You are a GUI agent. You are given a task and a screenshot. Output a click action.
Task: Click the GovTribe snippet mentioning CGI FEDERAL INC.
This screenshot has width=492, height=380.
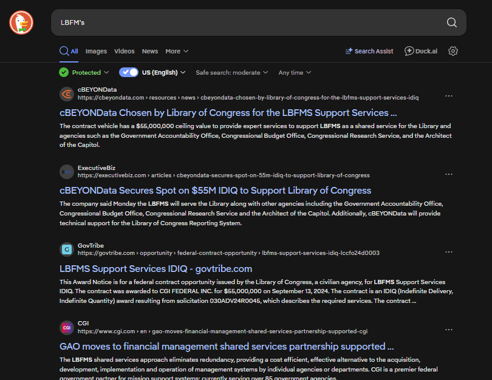(x=256, y=291)
